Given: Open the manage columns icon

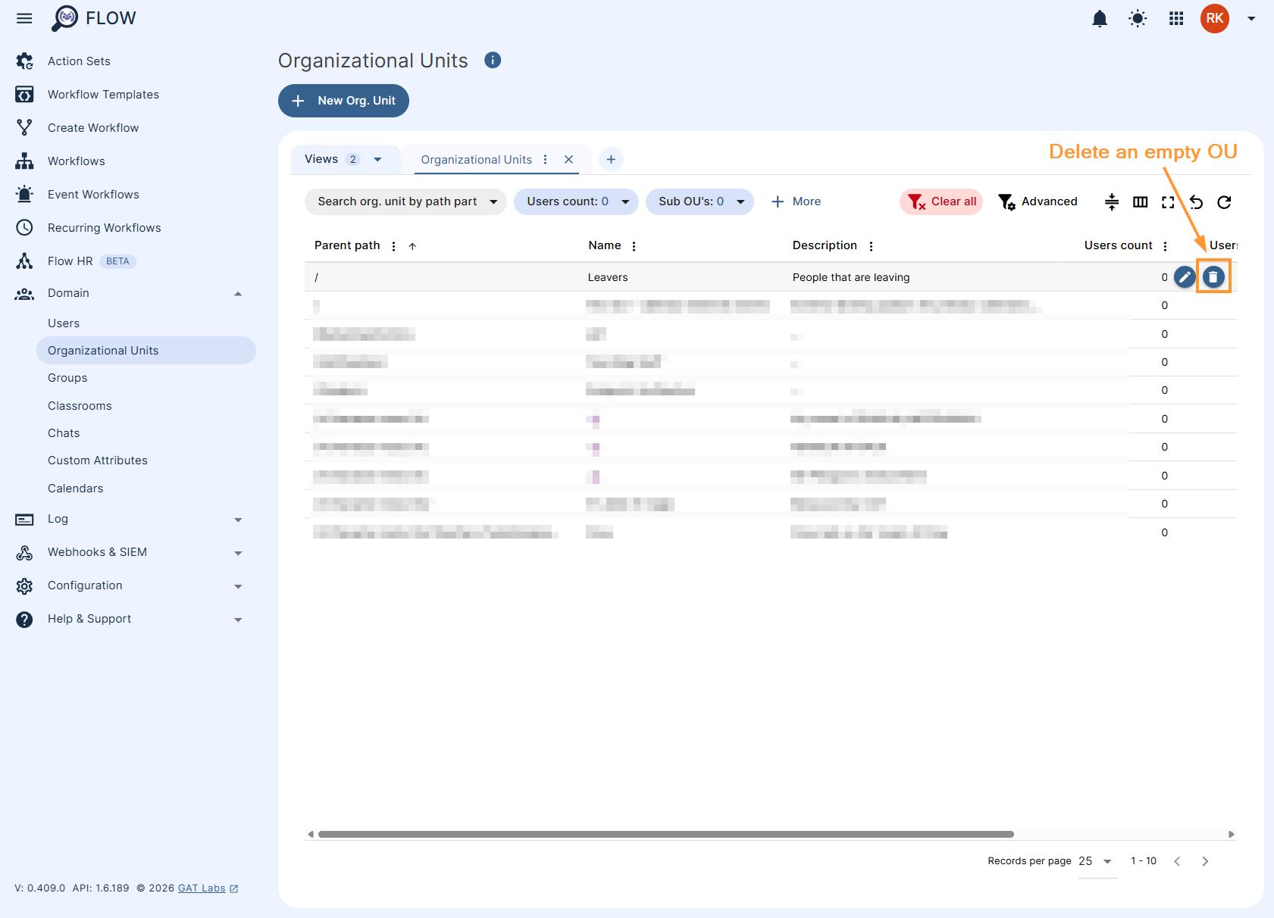Looking at the screenshot, I should coord(1140,201).
